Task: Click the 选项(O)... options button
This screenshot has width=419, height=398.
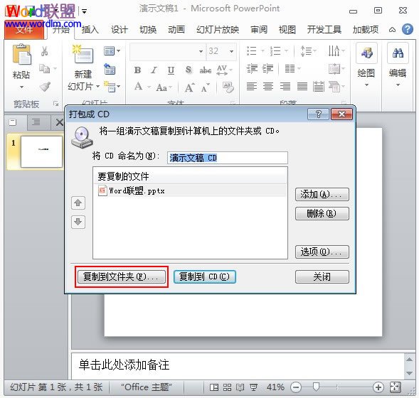Action: (x=322, y=252)
